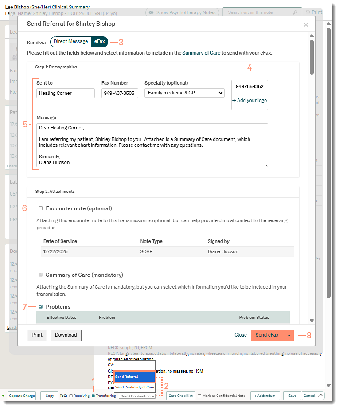
Task: Click the dialog scrollbar thumb
Action: (x=312, y=57)
